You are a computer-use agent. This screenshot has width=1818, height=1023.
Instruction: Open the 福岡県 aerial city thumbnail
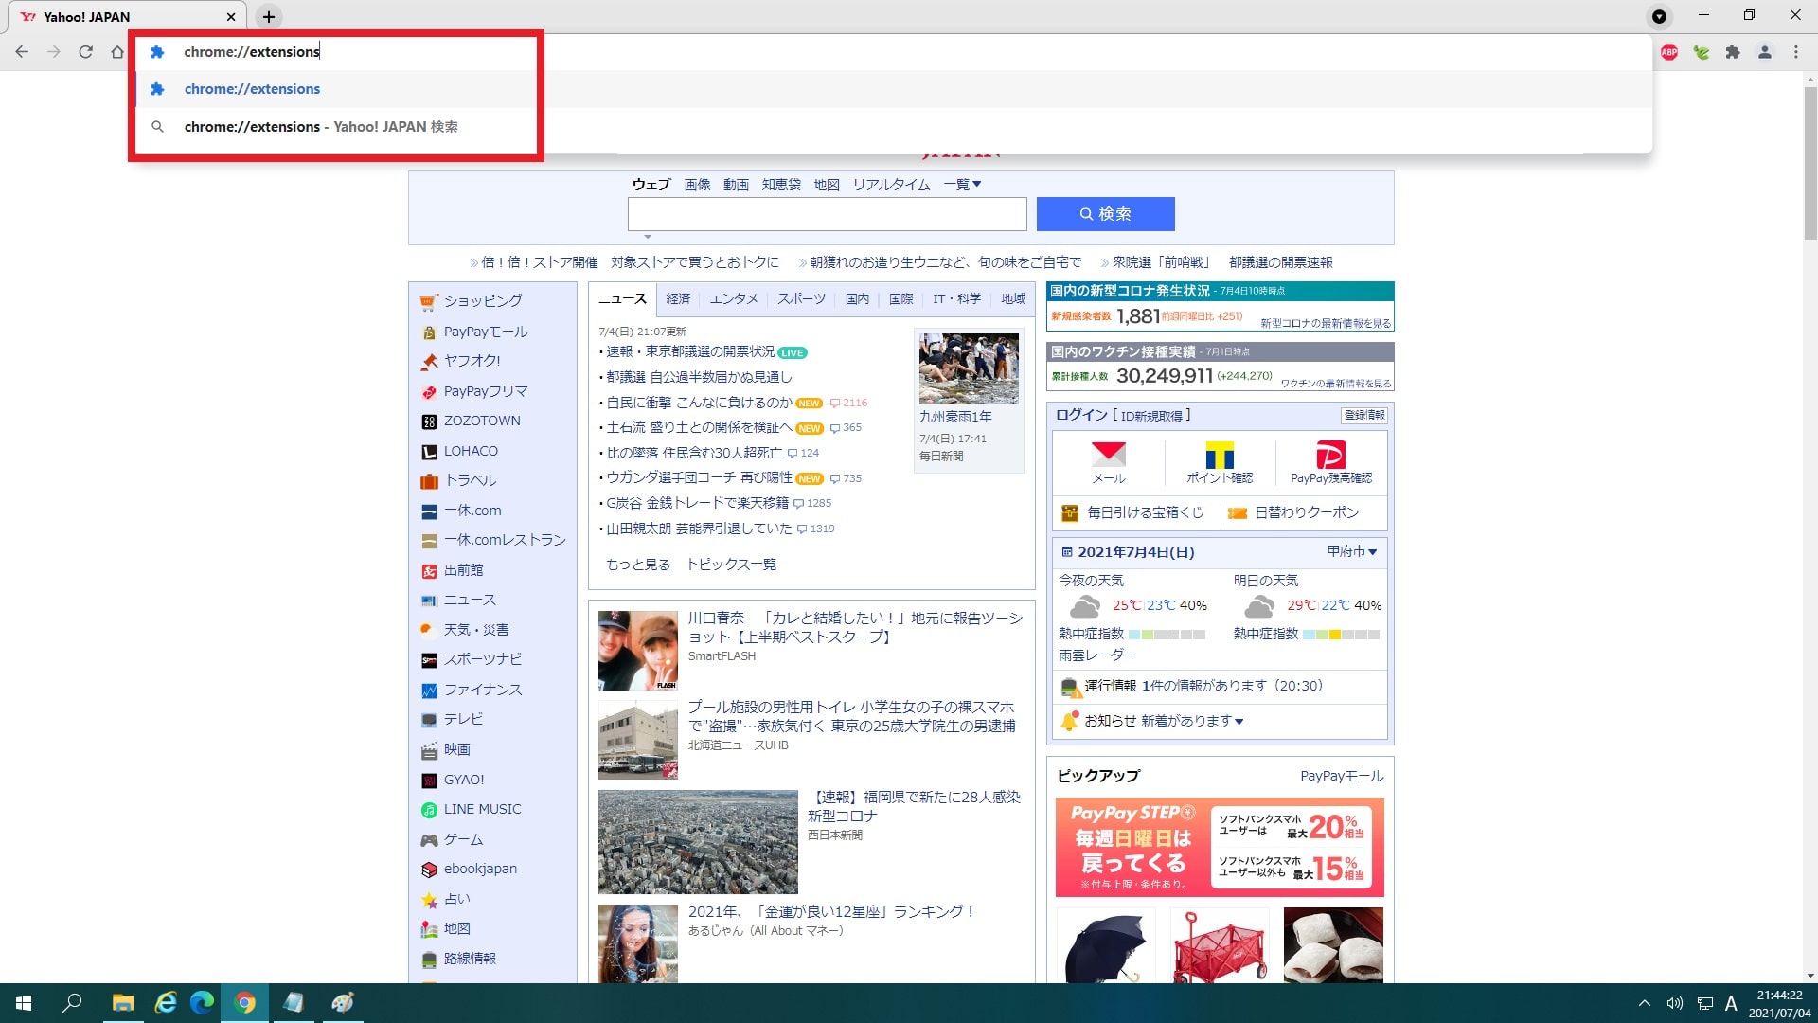coord(698,842)
